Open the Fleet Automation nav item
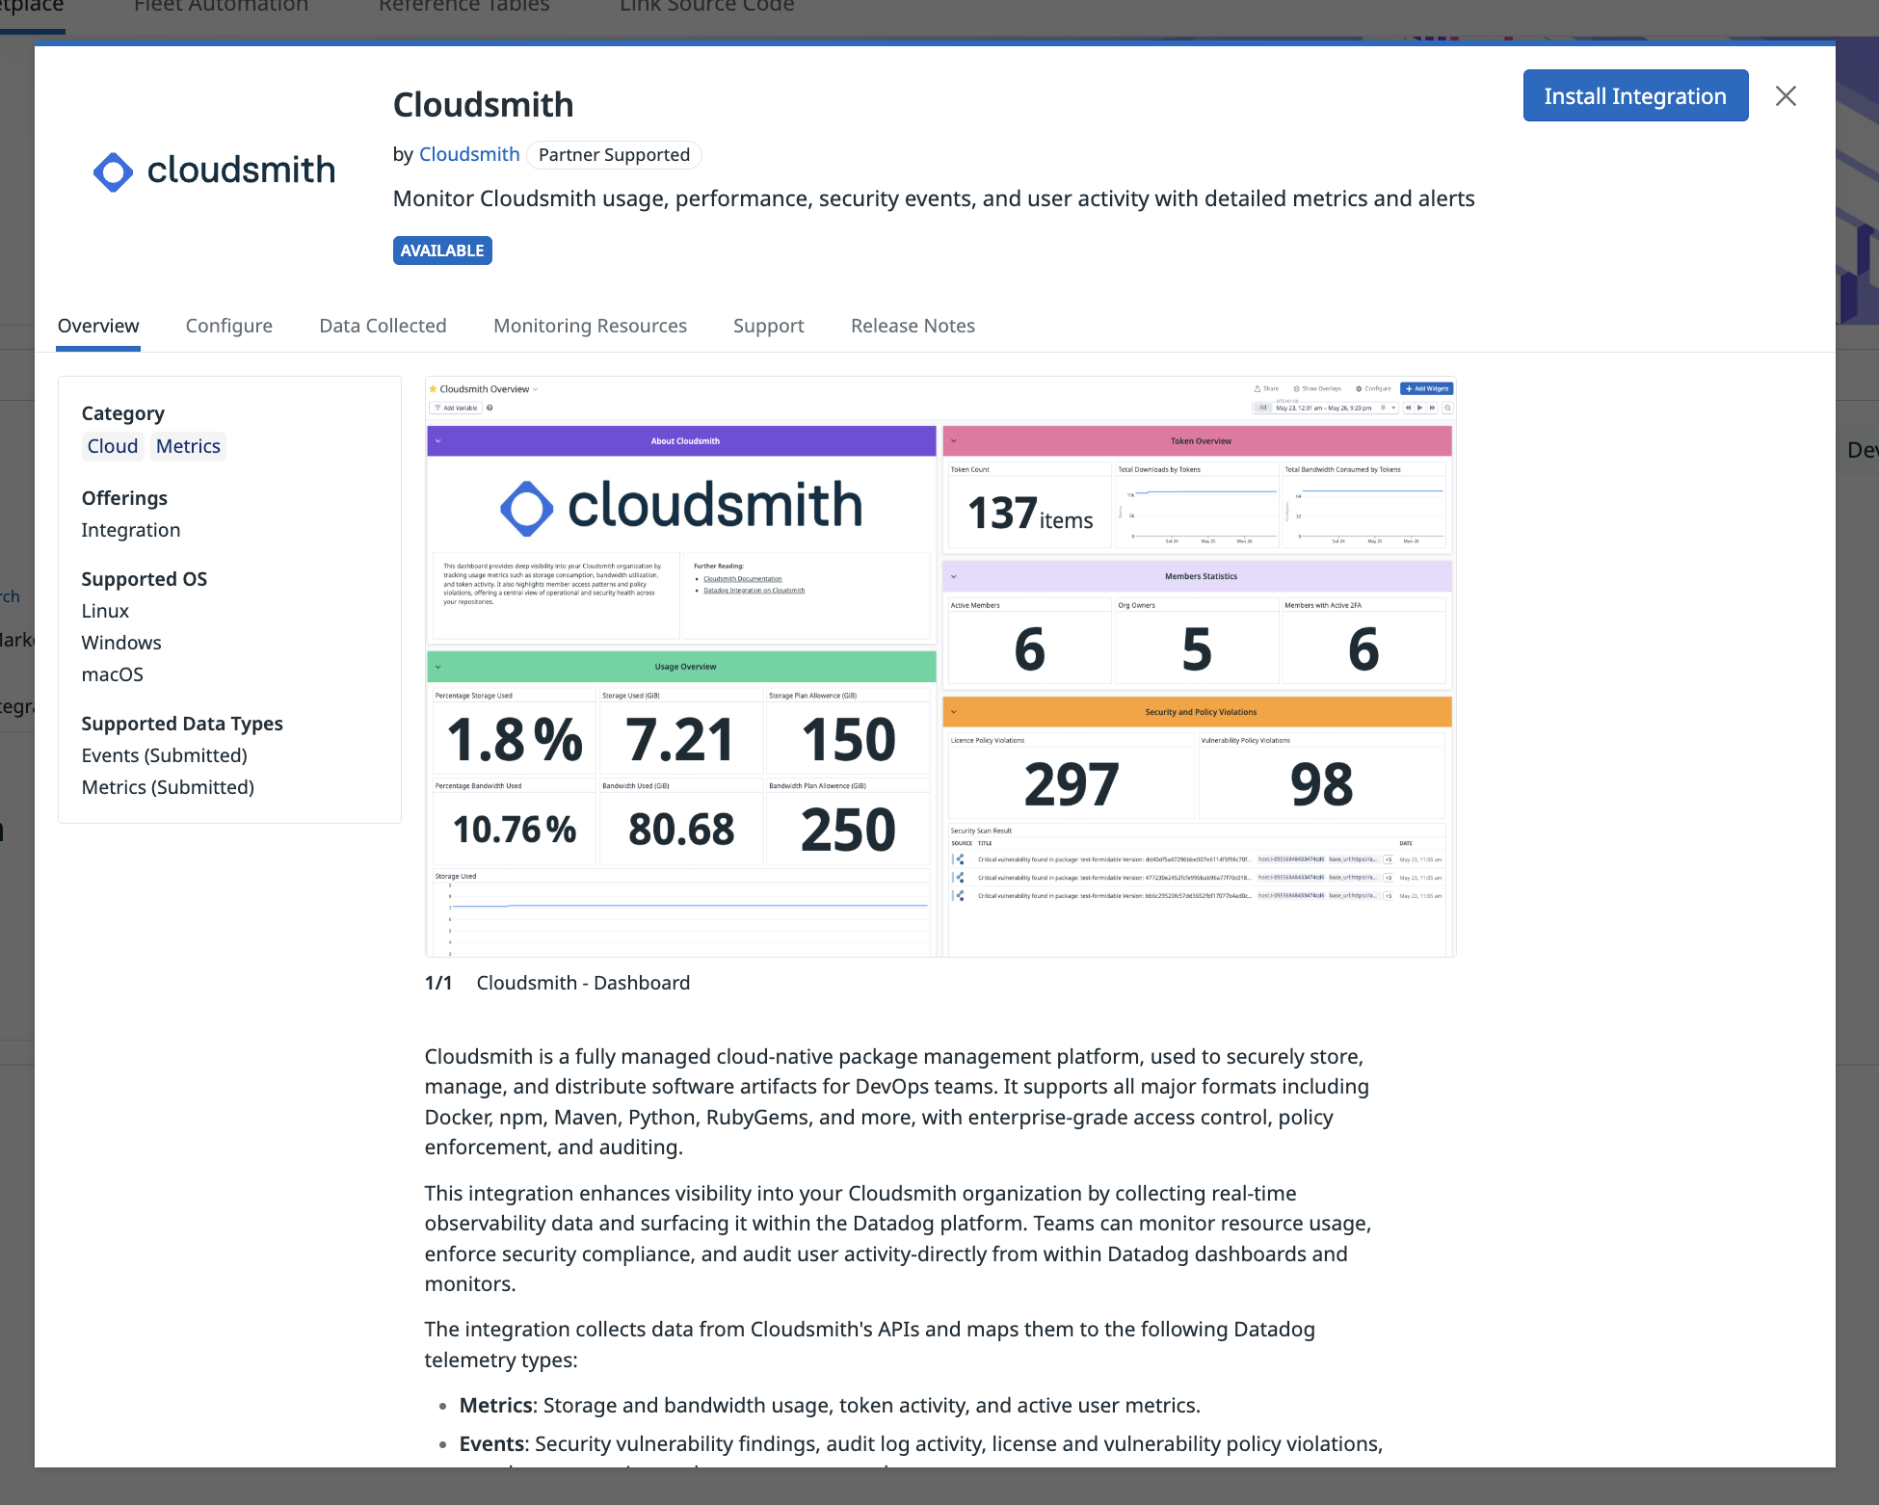Image resolution: width=1879 pixels, height=1505 pixels. [221, 8]
